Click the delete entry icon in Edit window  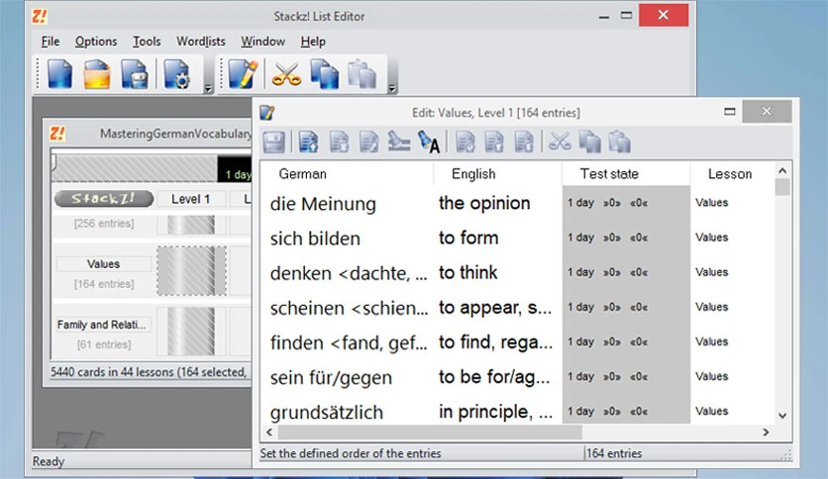click(339, 142)
